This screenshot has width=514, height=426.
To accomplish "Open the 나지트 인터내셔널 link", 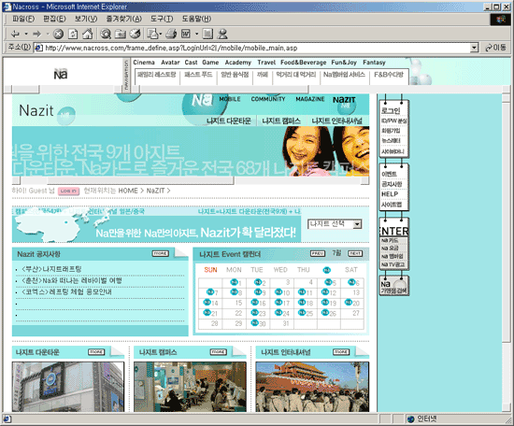I will pos(337,121).
